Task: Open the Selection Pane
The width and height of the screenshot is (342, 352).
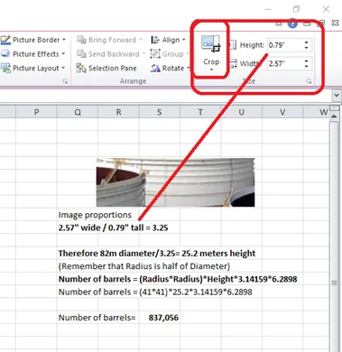Action: [106, 68]
